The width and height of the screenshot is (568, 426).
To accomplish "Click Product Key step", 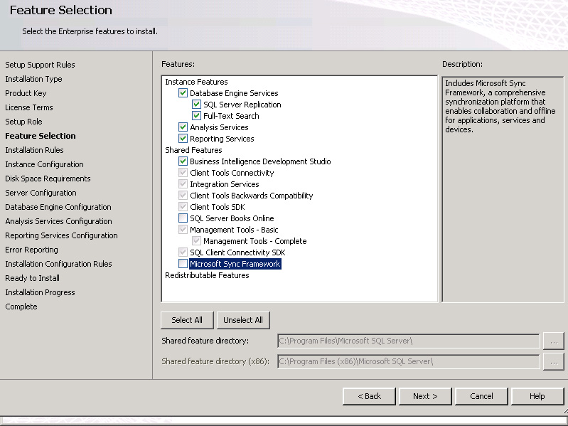I will point(26,93).
